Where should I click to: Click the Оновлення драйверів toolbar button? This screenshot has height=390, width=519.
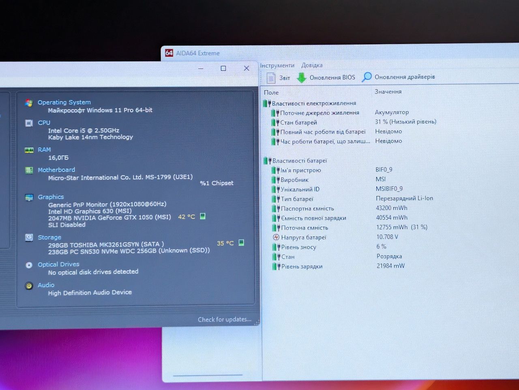399,77
